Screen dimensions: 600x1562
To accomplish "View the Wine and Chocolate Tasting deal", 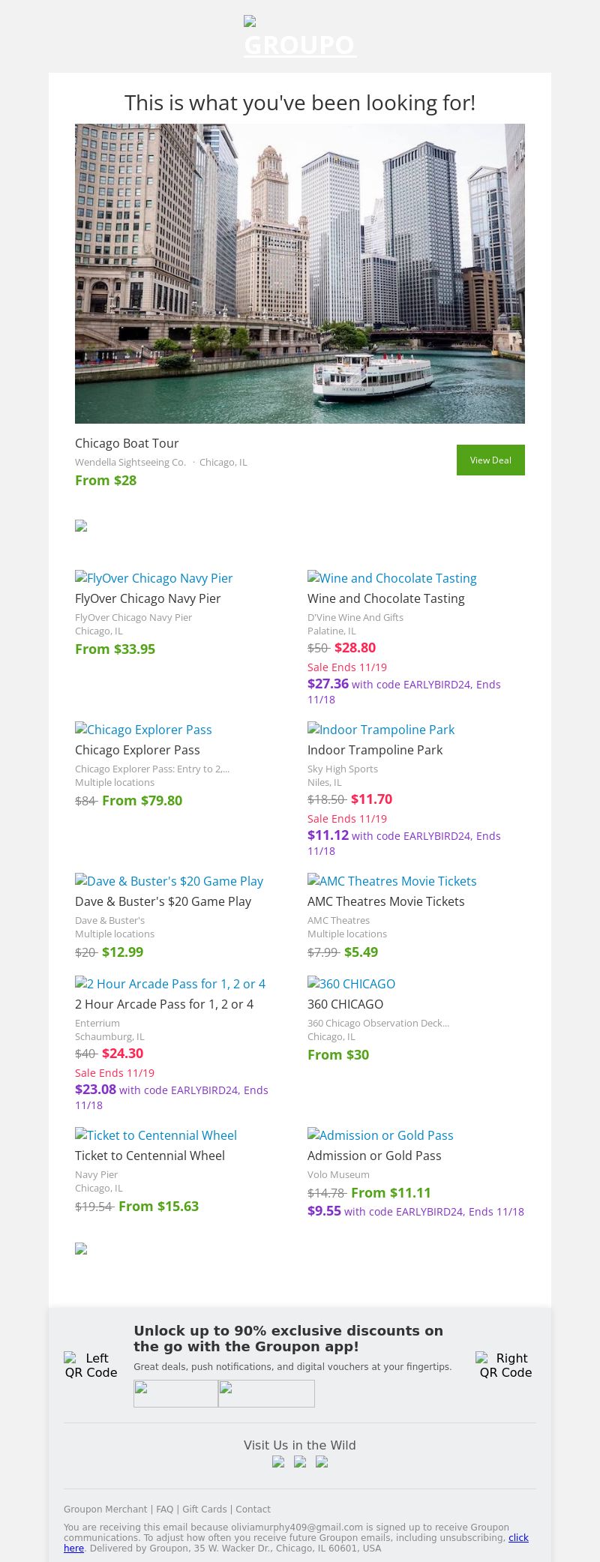I will click(392, 578).
